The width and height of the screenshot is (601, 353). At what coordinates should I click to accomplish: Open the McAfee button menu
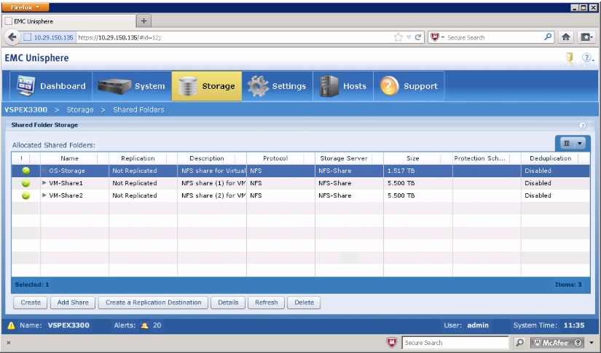pos(559,343)
